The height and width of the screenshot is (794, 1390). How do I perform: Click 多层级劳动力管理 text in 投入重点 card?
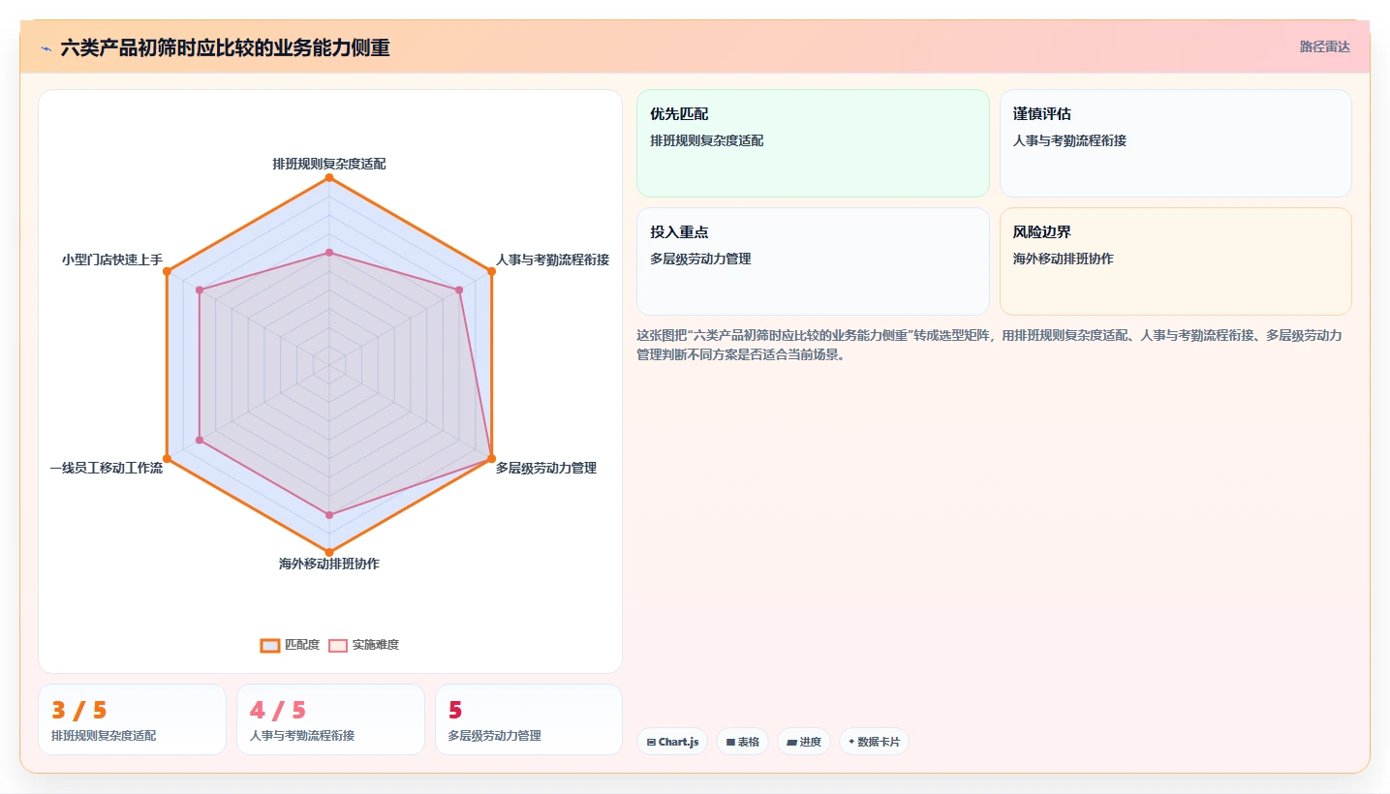tap(700, 260)
